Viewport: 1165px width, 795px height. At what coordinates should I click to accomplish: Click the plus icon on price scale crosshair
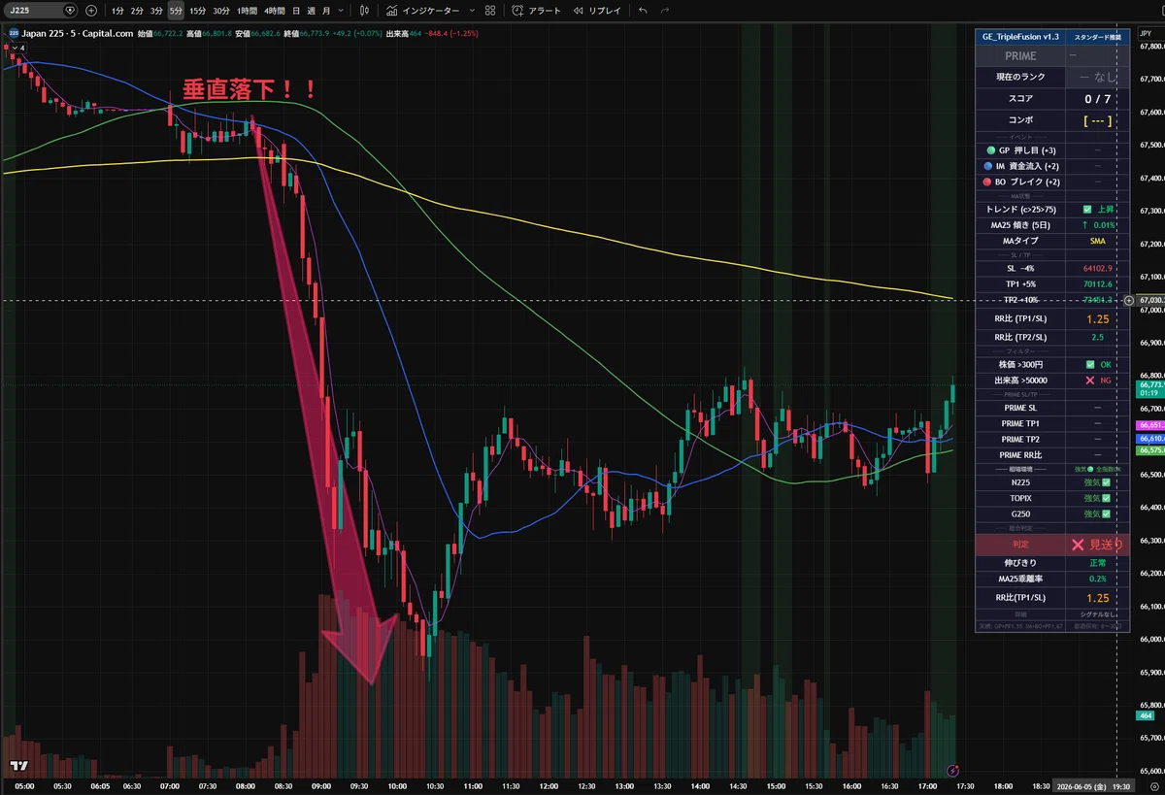click(1129, 301)
